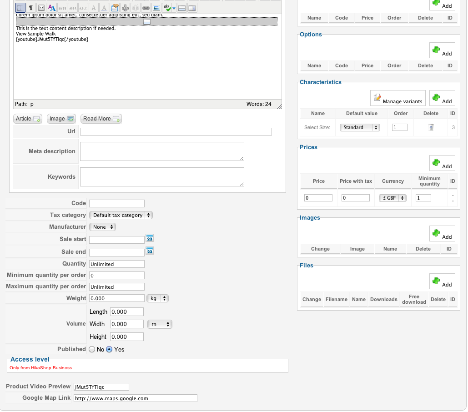Insert page break toolbar icon

pyautogui.click(x=182, y=8)
